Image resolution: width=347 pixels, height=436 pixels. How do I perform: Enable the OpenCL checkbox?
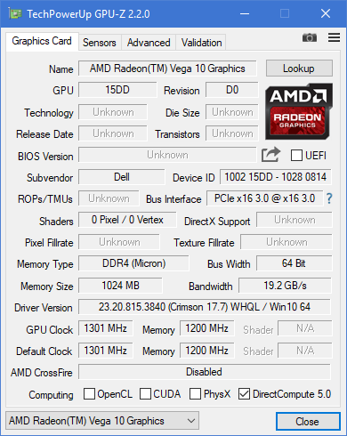coord(89,394)
